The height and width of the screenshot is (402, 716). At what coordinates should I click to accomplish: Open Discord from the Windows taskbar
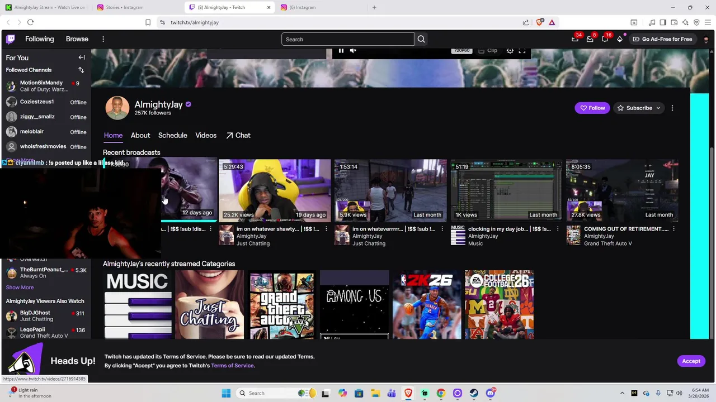(491, 393)
